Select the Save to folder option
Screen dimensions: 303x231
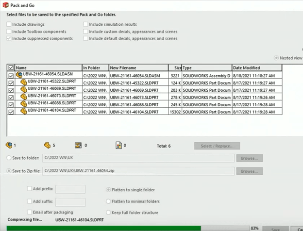click(x=9, y=158)
